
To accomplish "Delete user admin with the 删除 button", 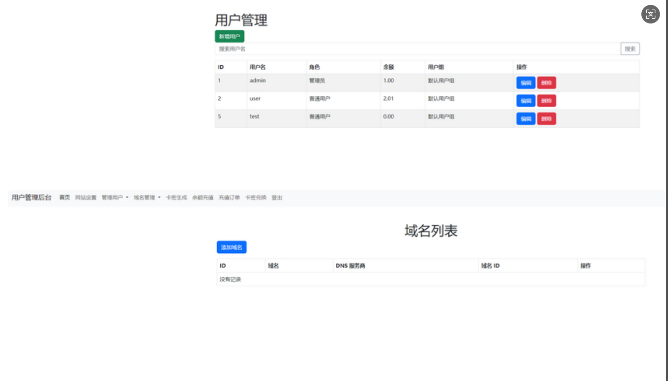I will (546, 82).
